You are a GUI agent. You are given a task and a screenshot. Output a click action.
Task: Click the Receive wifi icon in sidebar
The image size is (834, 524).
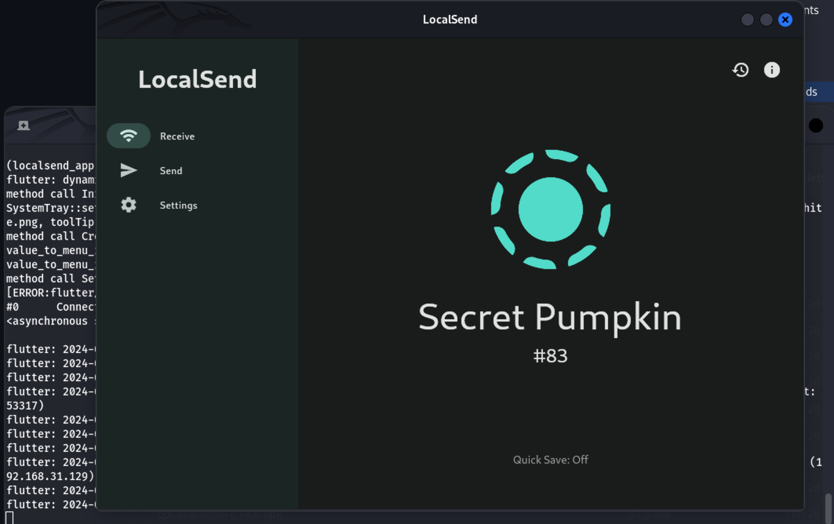pos(128,136)
